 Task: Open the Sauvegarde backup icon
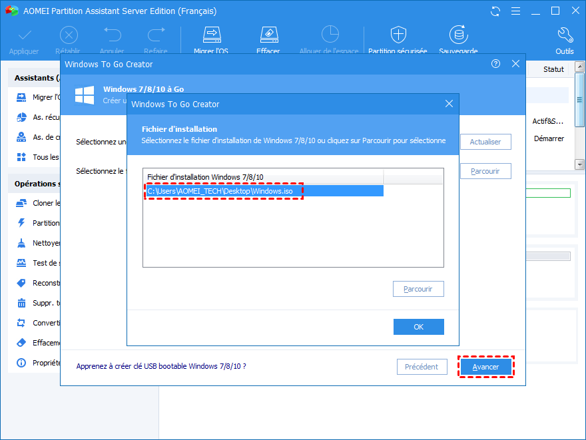tap(459, 35)
